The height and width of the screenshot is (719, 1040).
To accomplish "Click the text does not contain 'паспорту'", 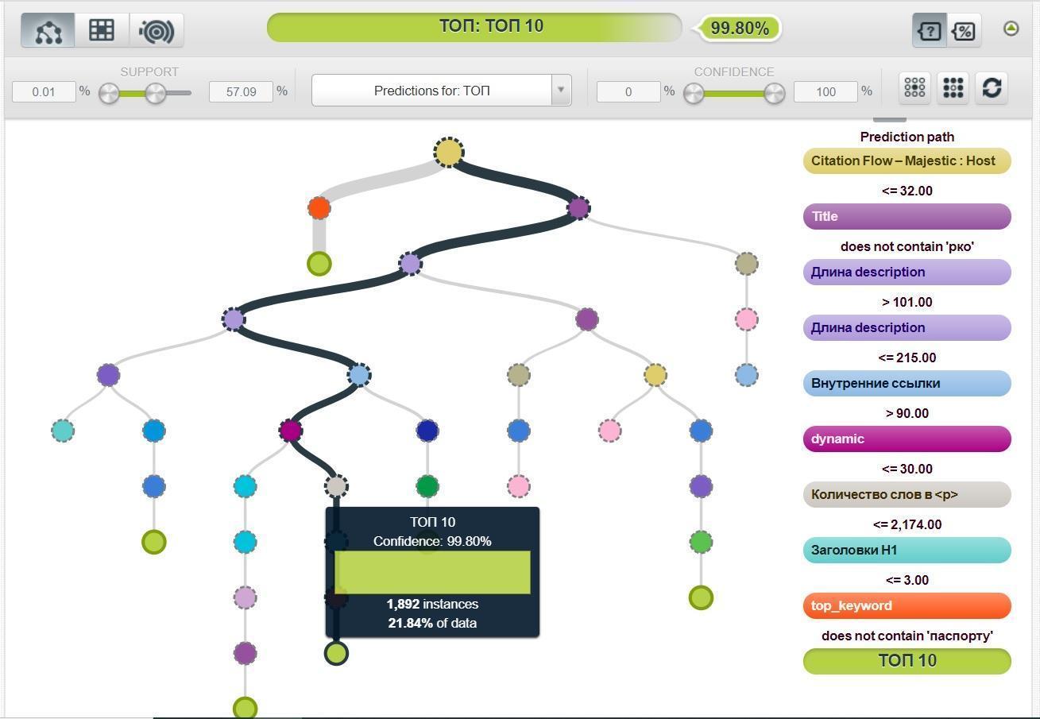I will 907,636.
